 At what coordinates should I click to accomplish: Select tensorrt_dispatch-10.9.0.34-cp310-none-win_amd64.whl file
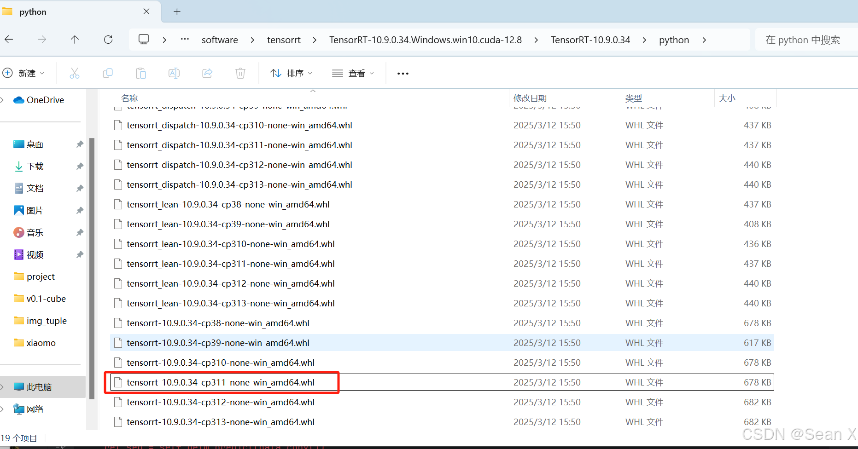tap(442, 125)
